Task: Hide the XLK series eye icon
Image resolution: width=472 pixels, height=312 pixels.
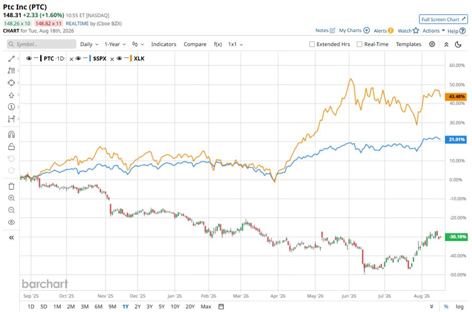Action: (119, 58)
